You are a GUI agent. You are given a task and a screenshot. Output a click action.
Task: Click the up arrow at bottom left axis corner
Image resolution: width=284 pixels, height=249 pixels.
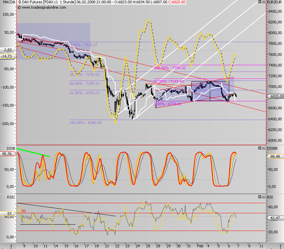(11, 247)
